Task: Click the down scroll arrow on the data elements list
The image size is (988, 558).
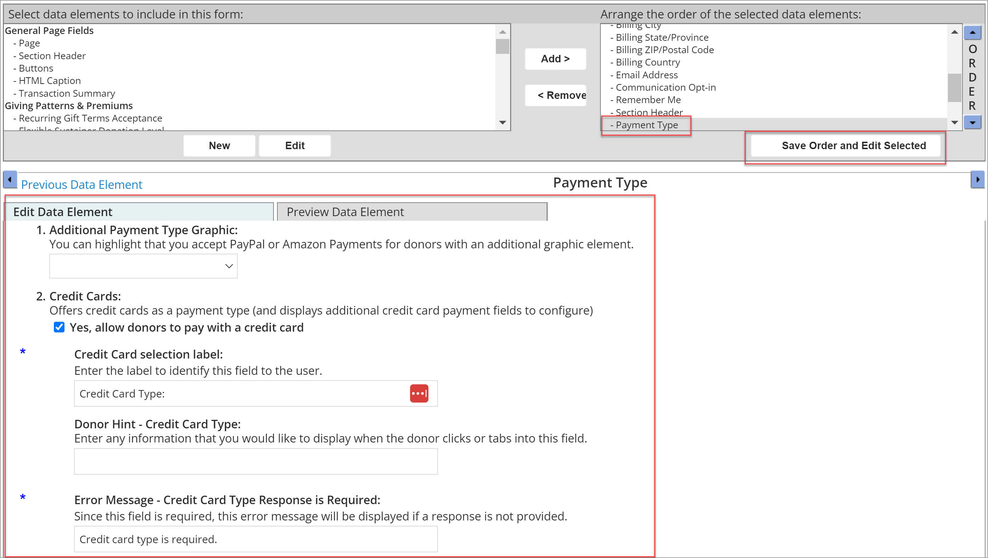Action: [x=502, y=123]
